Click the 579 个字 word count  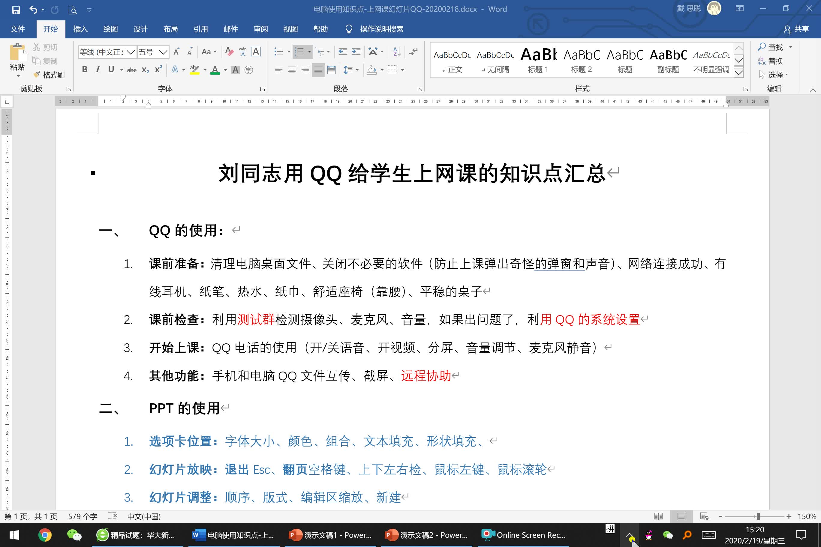[x=83, y=516]
